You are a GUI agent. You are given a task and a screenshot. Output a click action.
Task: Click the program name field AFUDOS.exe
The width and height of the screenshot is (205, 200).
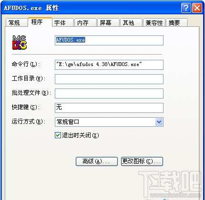coord(109,40)
